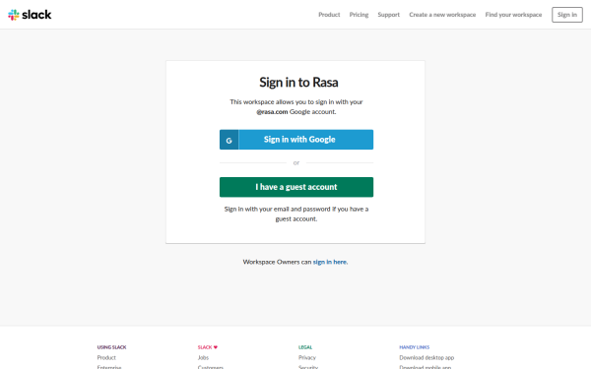
Task: Click the Slack logo in the header
Action: (x=30, y=15)
